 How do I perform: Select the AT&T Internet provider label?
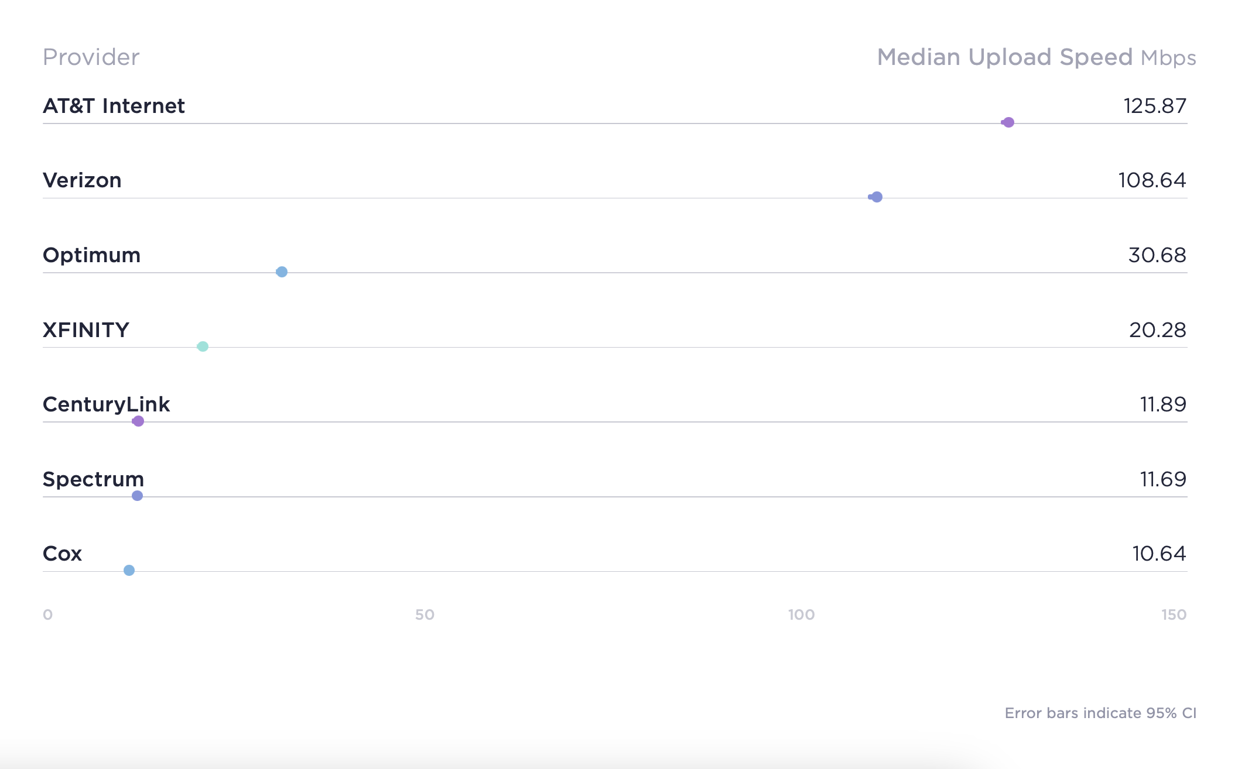(114, 106)
